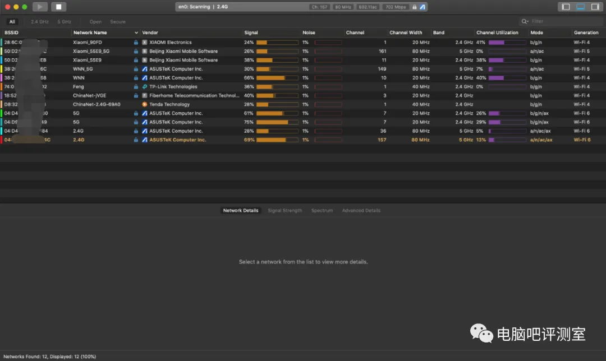Sort by Band column header
Image resolution: width=606 pixels, height=361 pixels.
click(x=439, y=33)
